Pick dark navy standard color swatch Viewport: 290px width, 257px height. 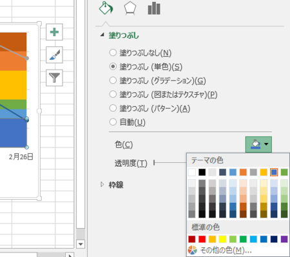pos(274,239)
